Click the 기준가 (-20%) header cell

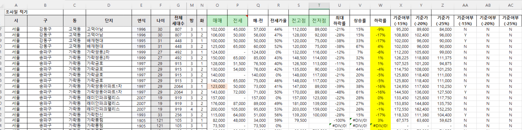click(421, 20)
